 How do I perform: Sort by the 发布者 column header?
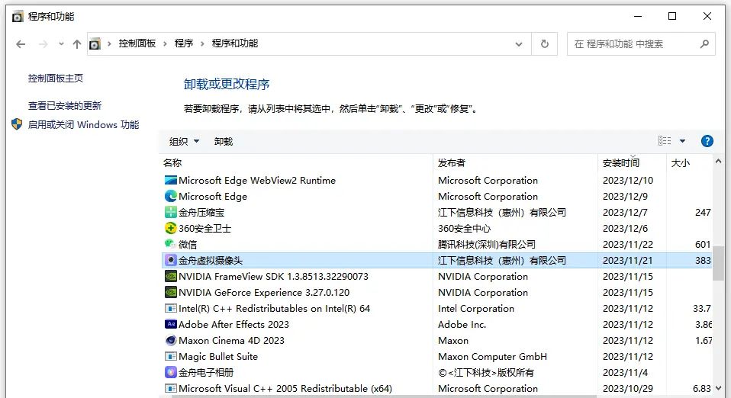coord(515,162)
